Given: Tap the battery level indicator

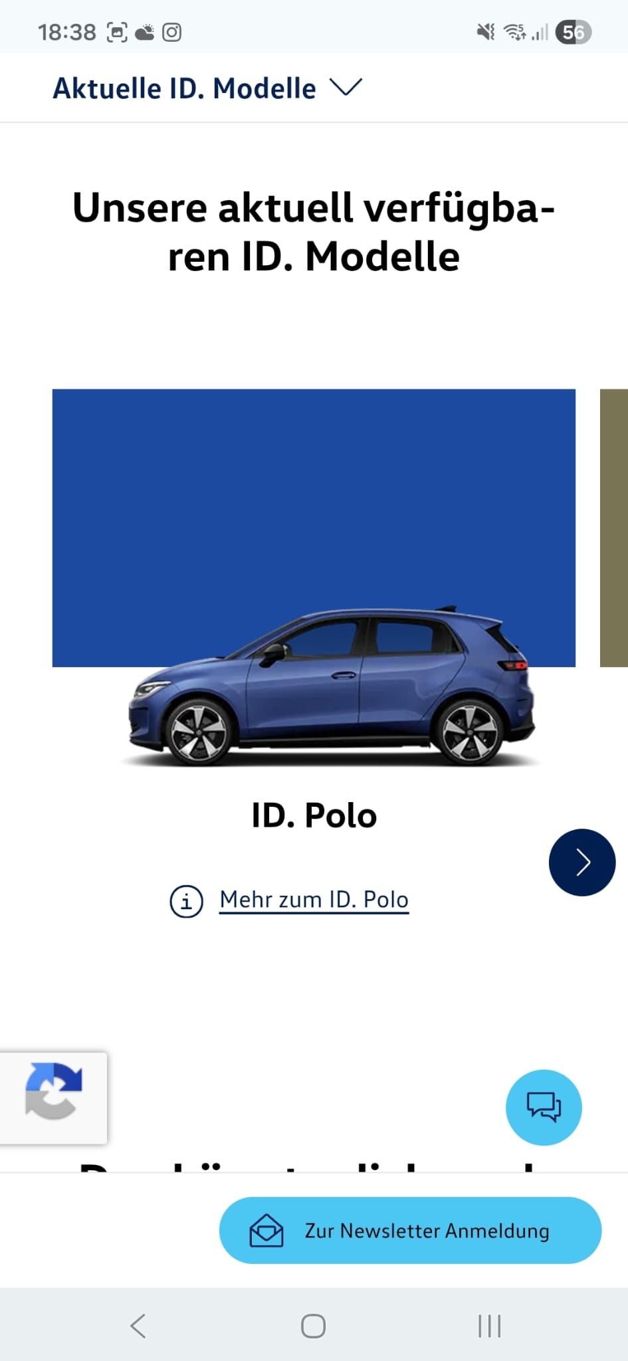Looking at the screenshot, I should tap(574, 32).
